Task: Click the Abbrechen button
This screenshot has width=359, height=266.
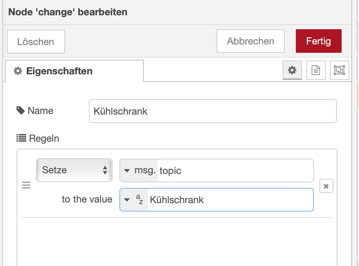Action: point(250,41)
